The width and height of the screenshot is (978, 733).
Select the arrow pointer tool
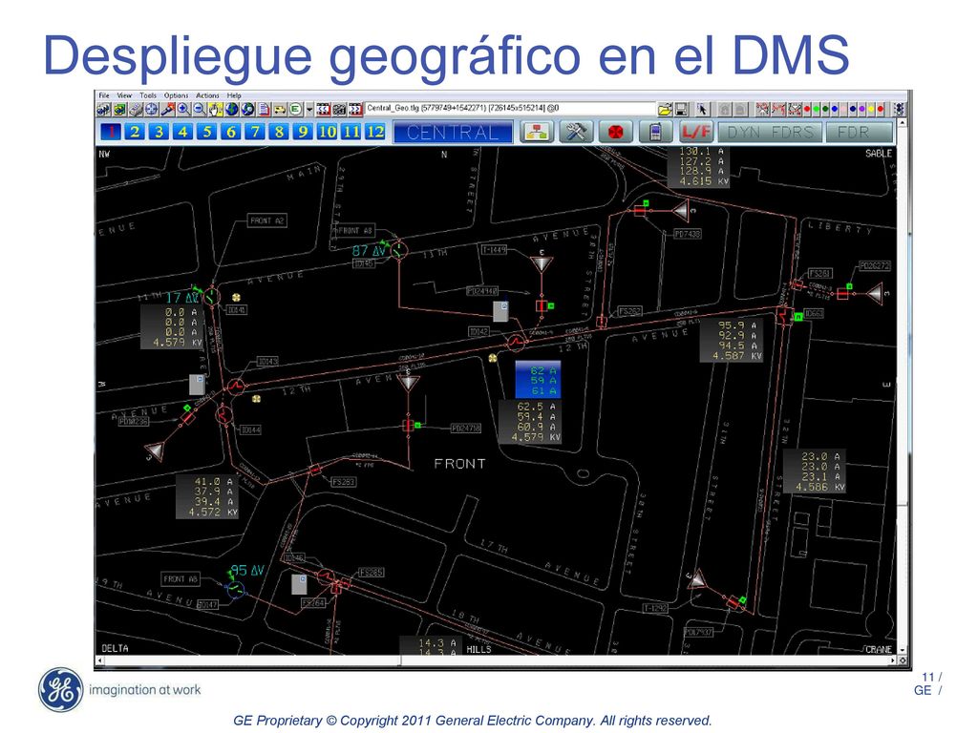tap(702, 110)
